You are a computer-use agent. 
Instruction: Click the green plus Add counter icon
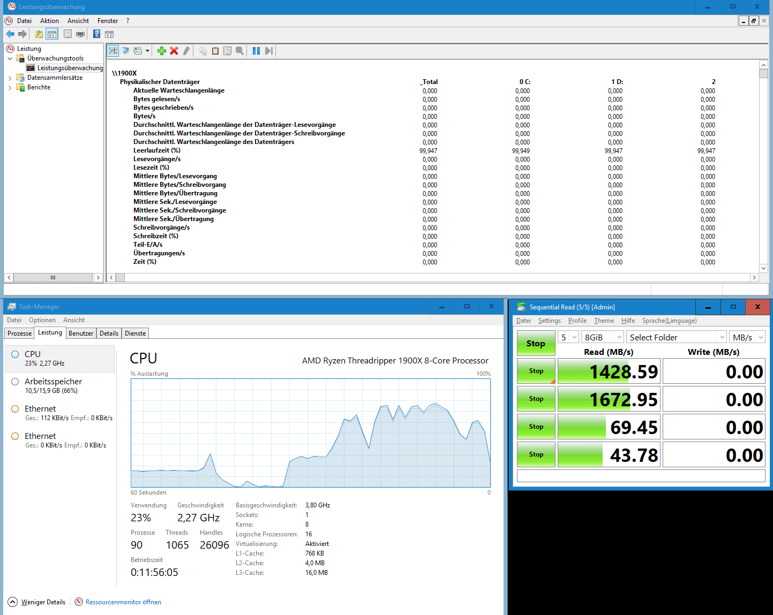(162, 51)
